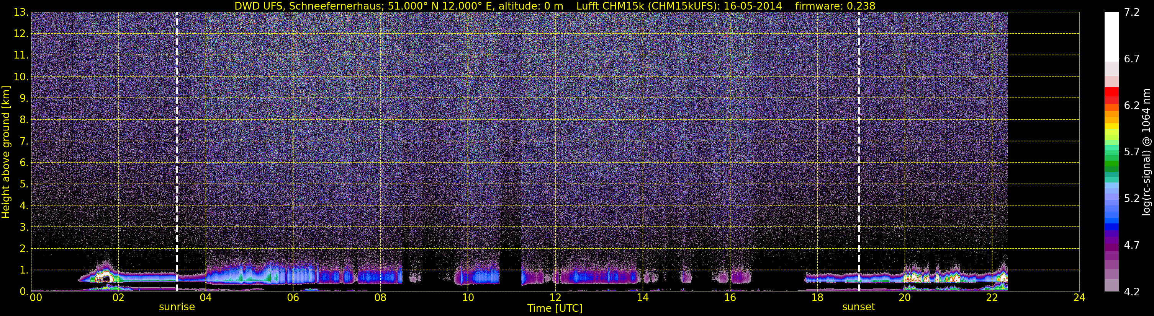Click height axis tick label 1
This screenshot has height=316, width=1154.
(x=23, y=270)
